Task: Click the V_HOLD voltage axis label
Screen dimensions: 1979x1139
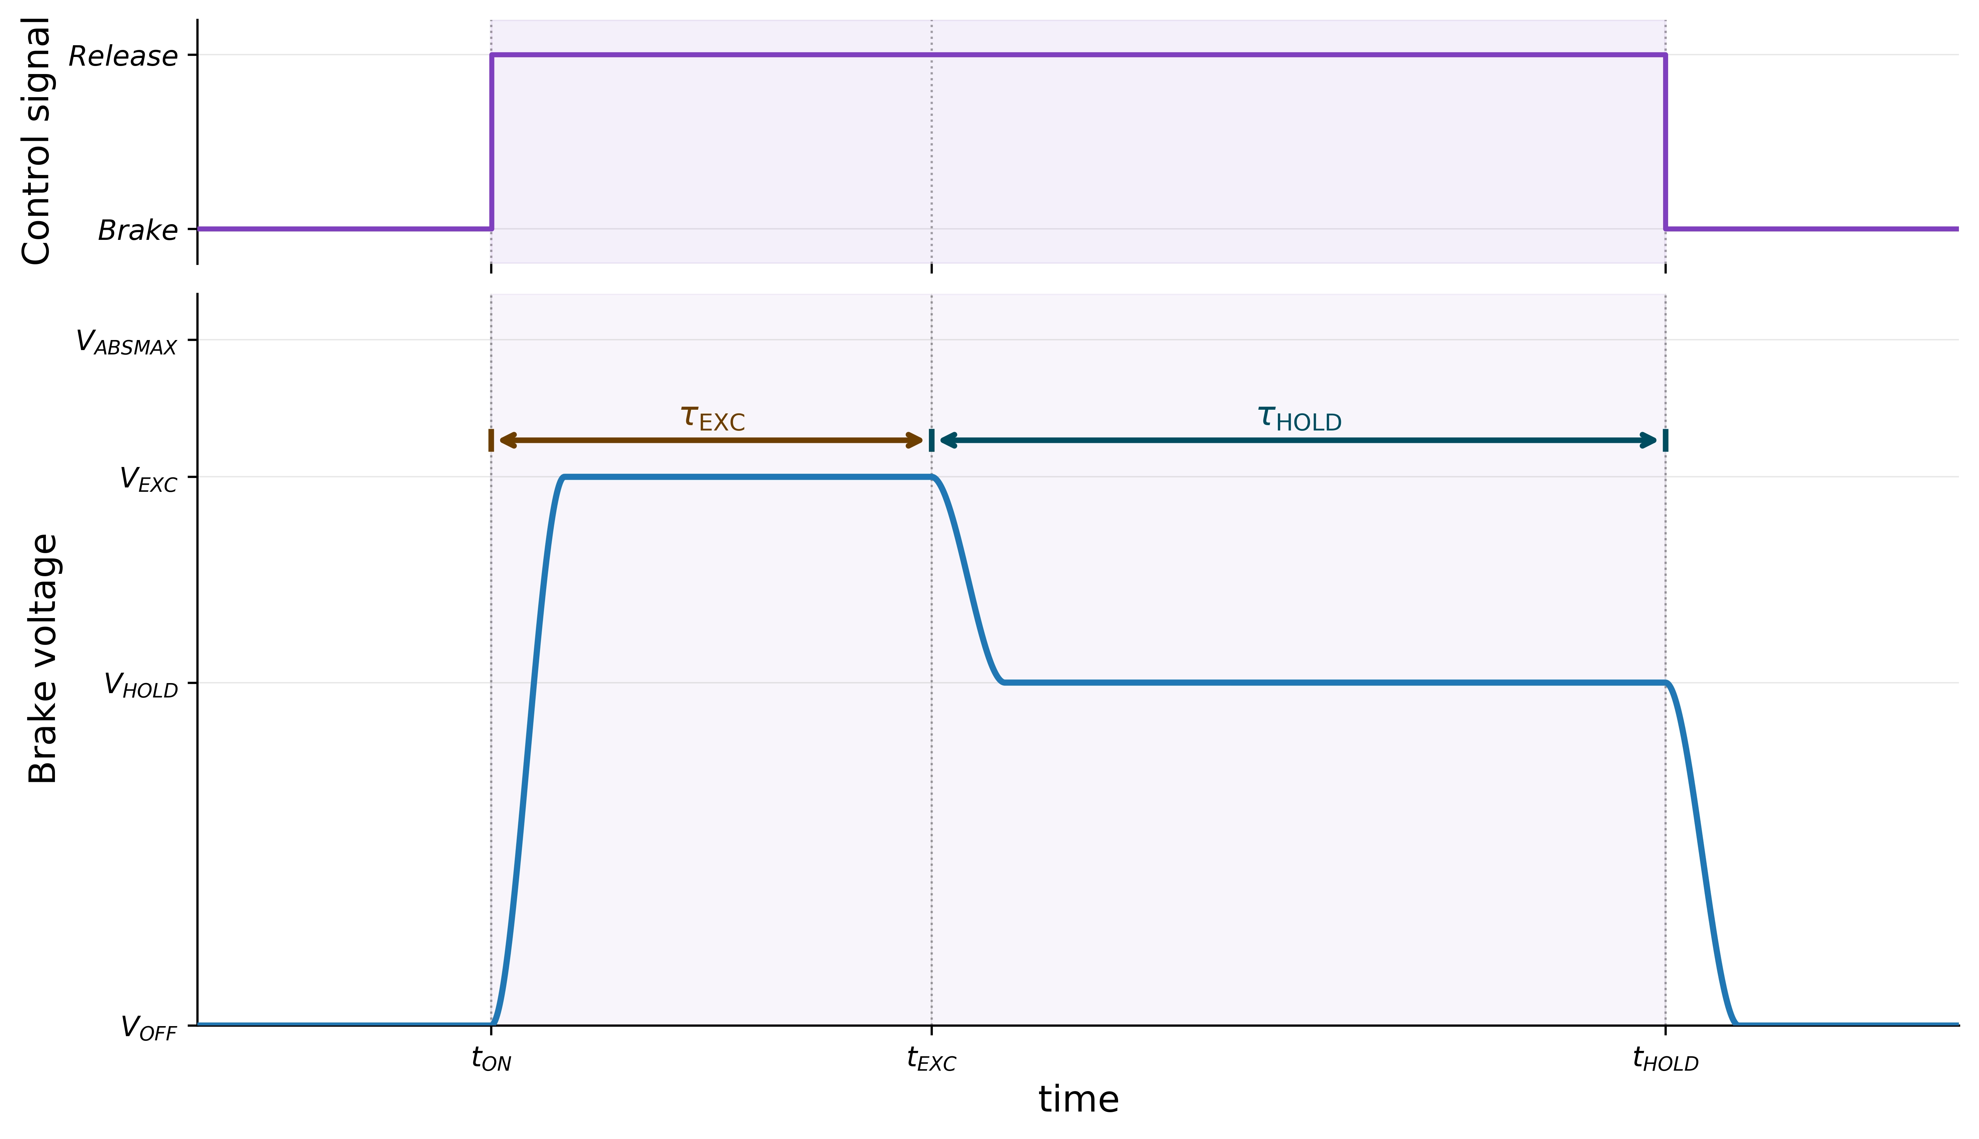Action: [141, 685]
